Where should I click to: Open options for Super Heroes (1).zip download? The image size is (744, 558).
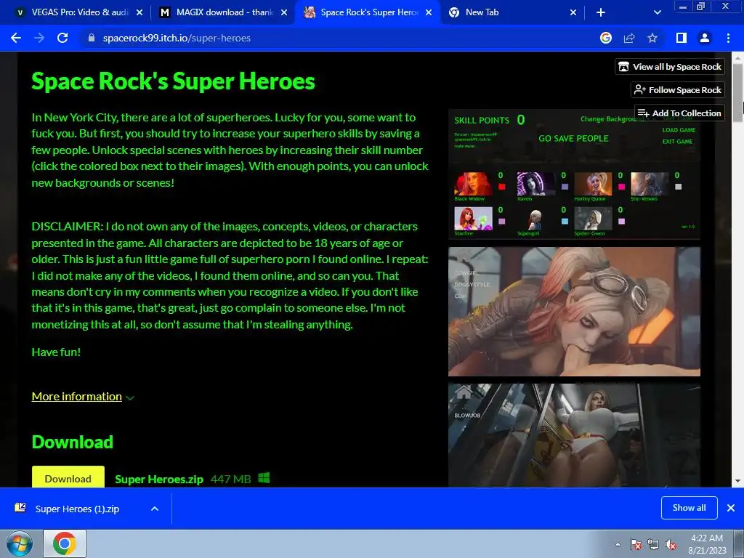[155, 509]
